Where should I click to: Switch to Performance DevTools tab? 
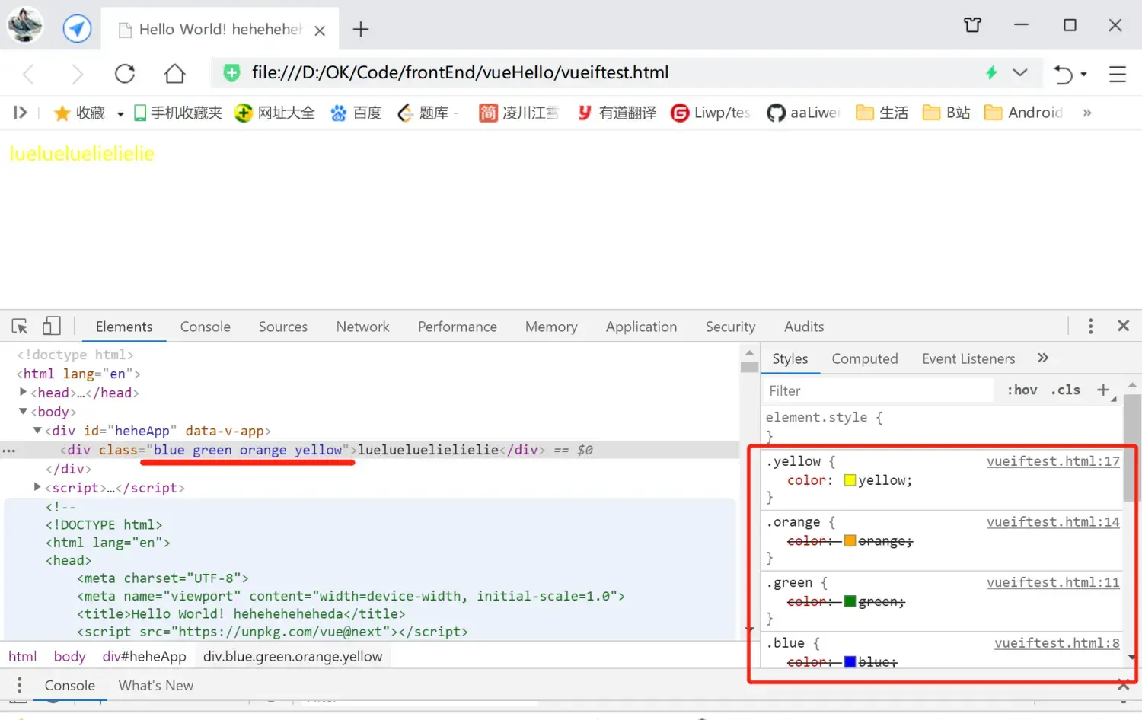click(458, 327)
